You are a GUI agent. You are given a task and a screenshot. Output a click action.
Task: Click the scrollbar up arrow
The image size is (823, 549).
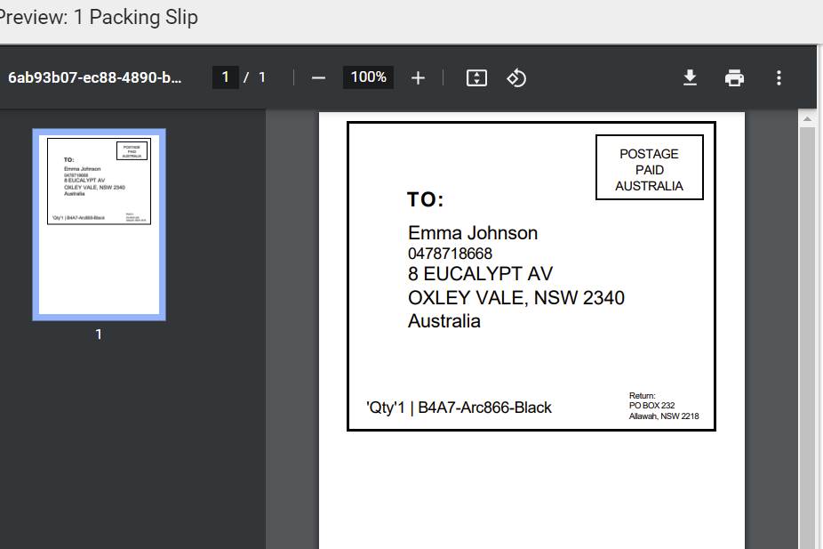coord(808,118)
